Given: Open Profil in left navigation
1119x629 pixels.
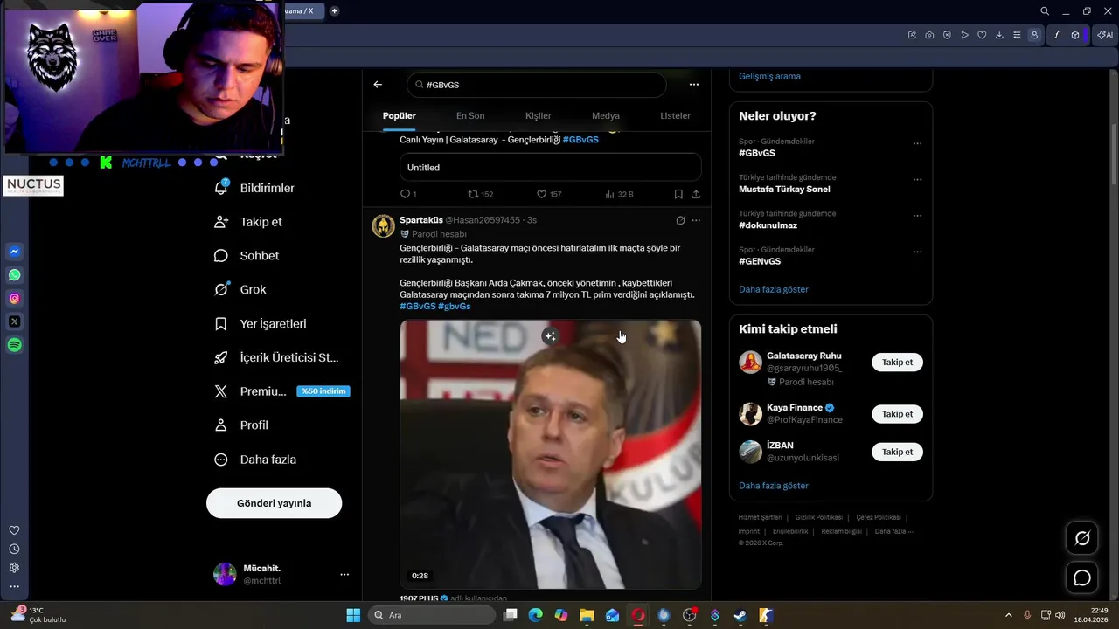Looking at the screenshot, I should pos(241,425).
